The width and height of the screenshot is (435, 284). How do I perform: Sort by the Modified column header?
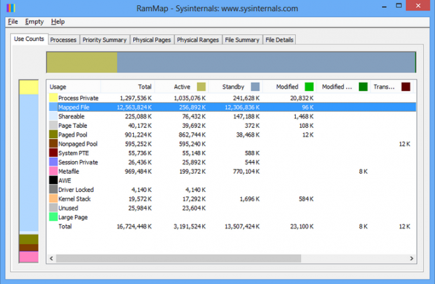pos(289,87)
